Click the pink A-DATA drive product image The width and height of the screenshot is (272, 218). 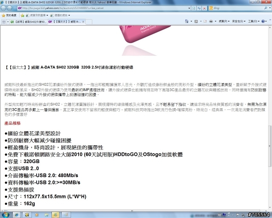coord(145,34)
